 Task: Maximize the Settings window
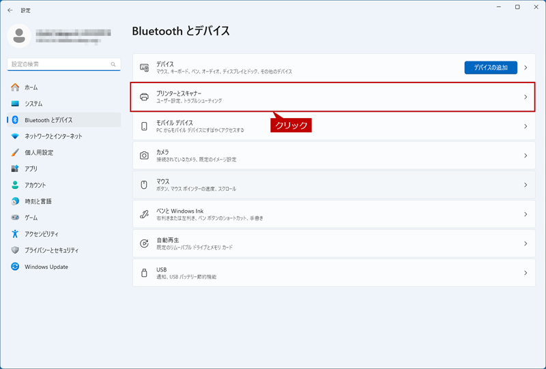click(517, 7)
